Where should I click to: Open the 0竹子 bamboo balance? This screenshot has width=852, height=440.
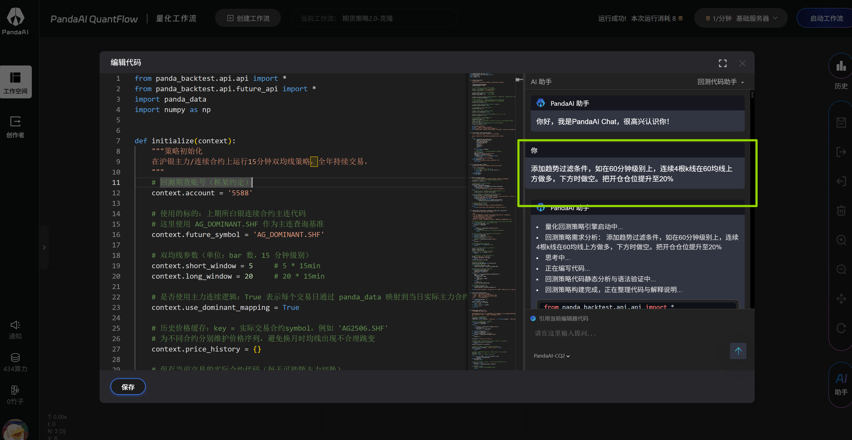15,395
